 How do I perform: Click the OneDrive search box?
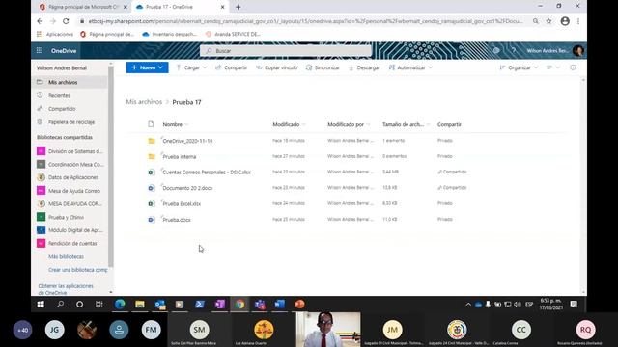[x=286, y=51]
